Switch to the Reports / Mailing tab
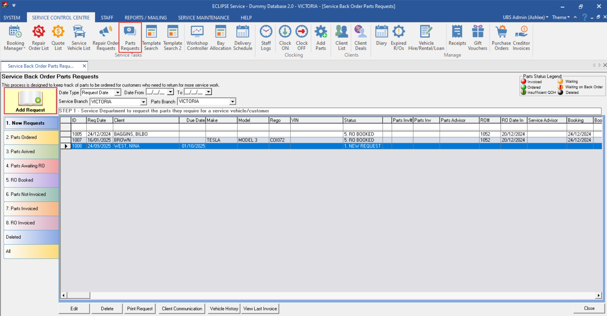 pos(145,18)
